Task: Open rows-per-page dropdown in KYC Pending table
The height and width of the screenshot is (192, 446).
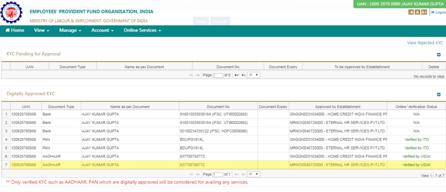Action: pyautogui.click(x=253, y=75)
